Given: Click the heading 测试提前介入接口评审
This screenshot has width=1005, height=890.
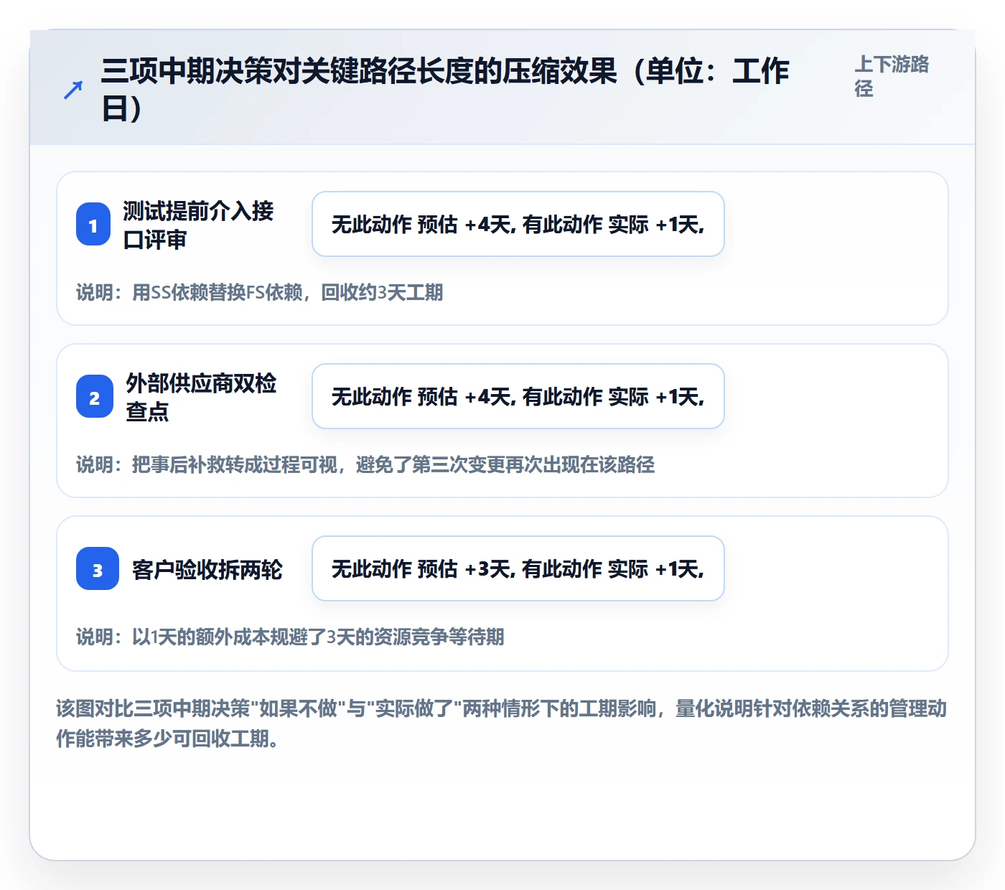Looking at the screenshot, I should pyautogui.click(x=199, y=225).
